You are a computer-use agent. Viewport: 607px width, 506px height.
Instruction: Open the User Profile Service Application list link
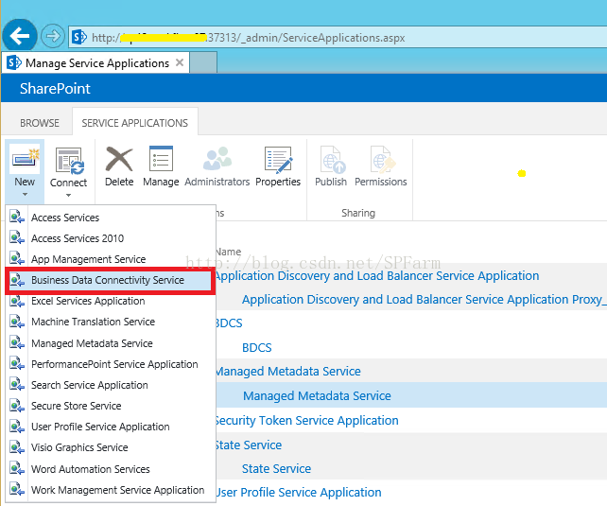[x=299, y=493]
